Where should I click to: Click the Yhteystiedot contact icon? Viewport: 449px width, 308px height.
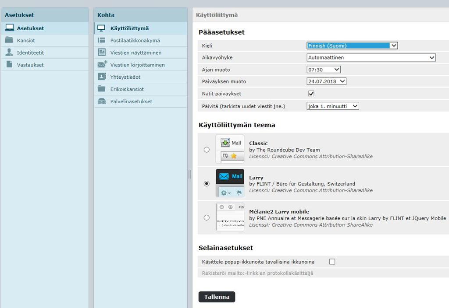coord(101,77)
